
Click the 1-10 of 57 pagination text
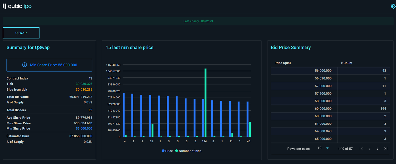coord(345,149)
